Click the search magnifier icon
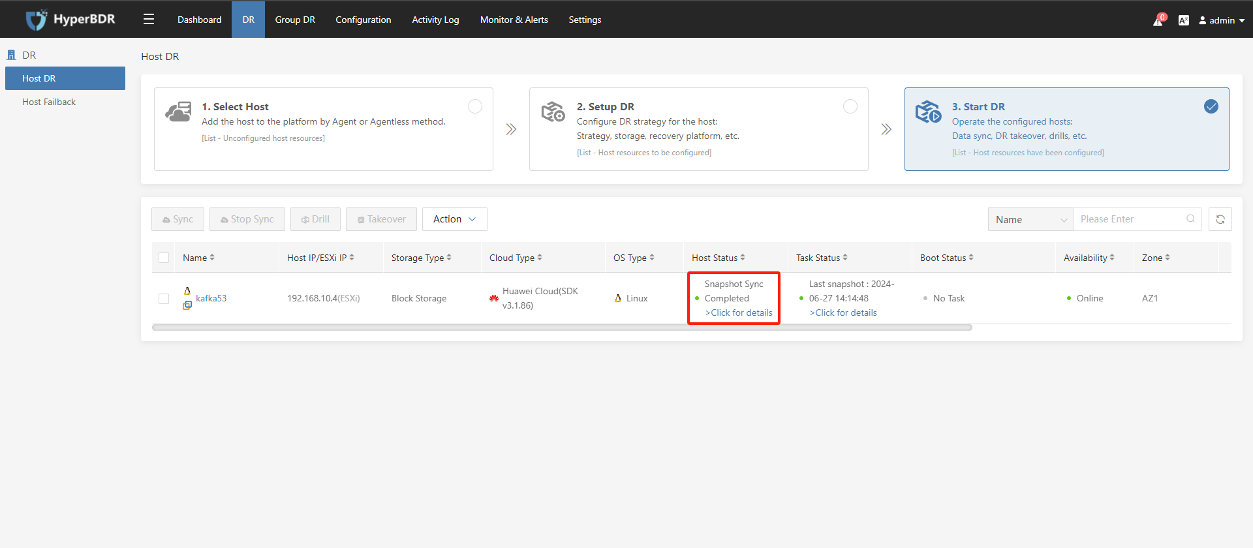 [1191, 219]
